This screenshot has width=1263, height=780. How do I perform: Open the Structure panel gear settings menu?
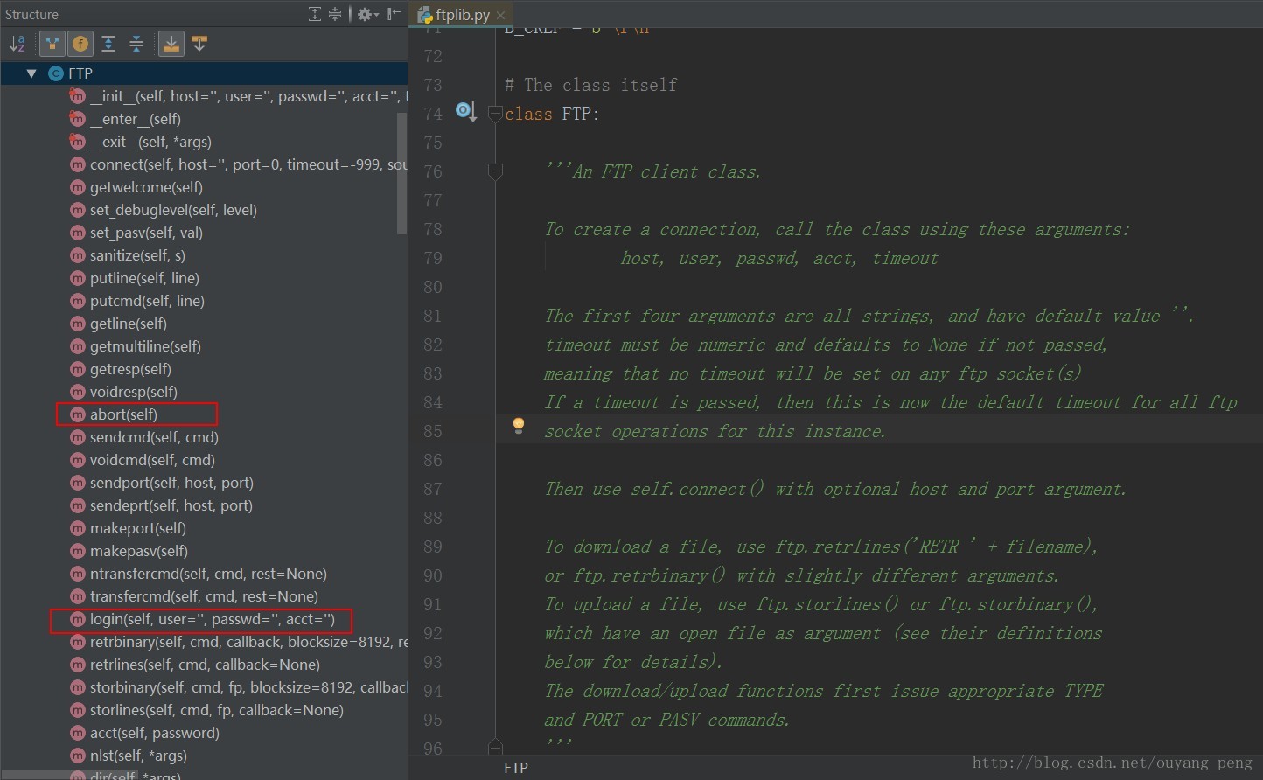click(x=366, y=14)
